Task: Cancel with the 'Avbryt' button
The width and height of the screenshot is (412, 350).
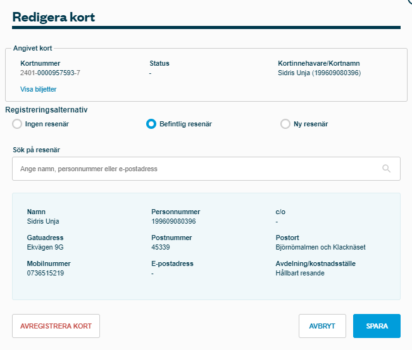Action: 322,326
